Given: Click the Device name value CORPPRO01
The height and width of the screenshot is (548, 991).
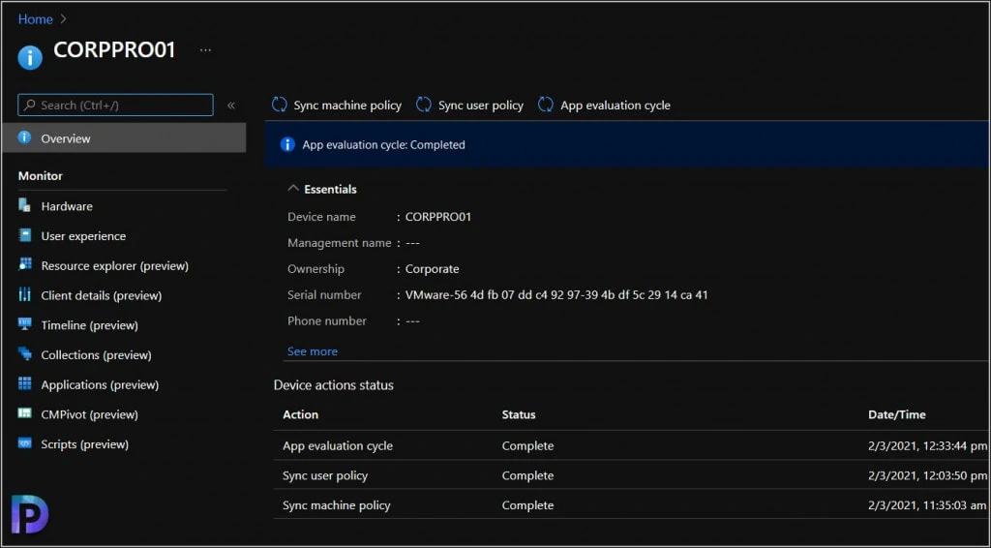Looking at the screenshot, I should pyautogui.click(x=438, y=217).
